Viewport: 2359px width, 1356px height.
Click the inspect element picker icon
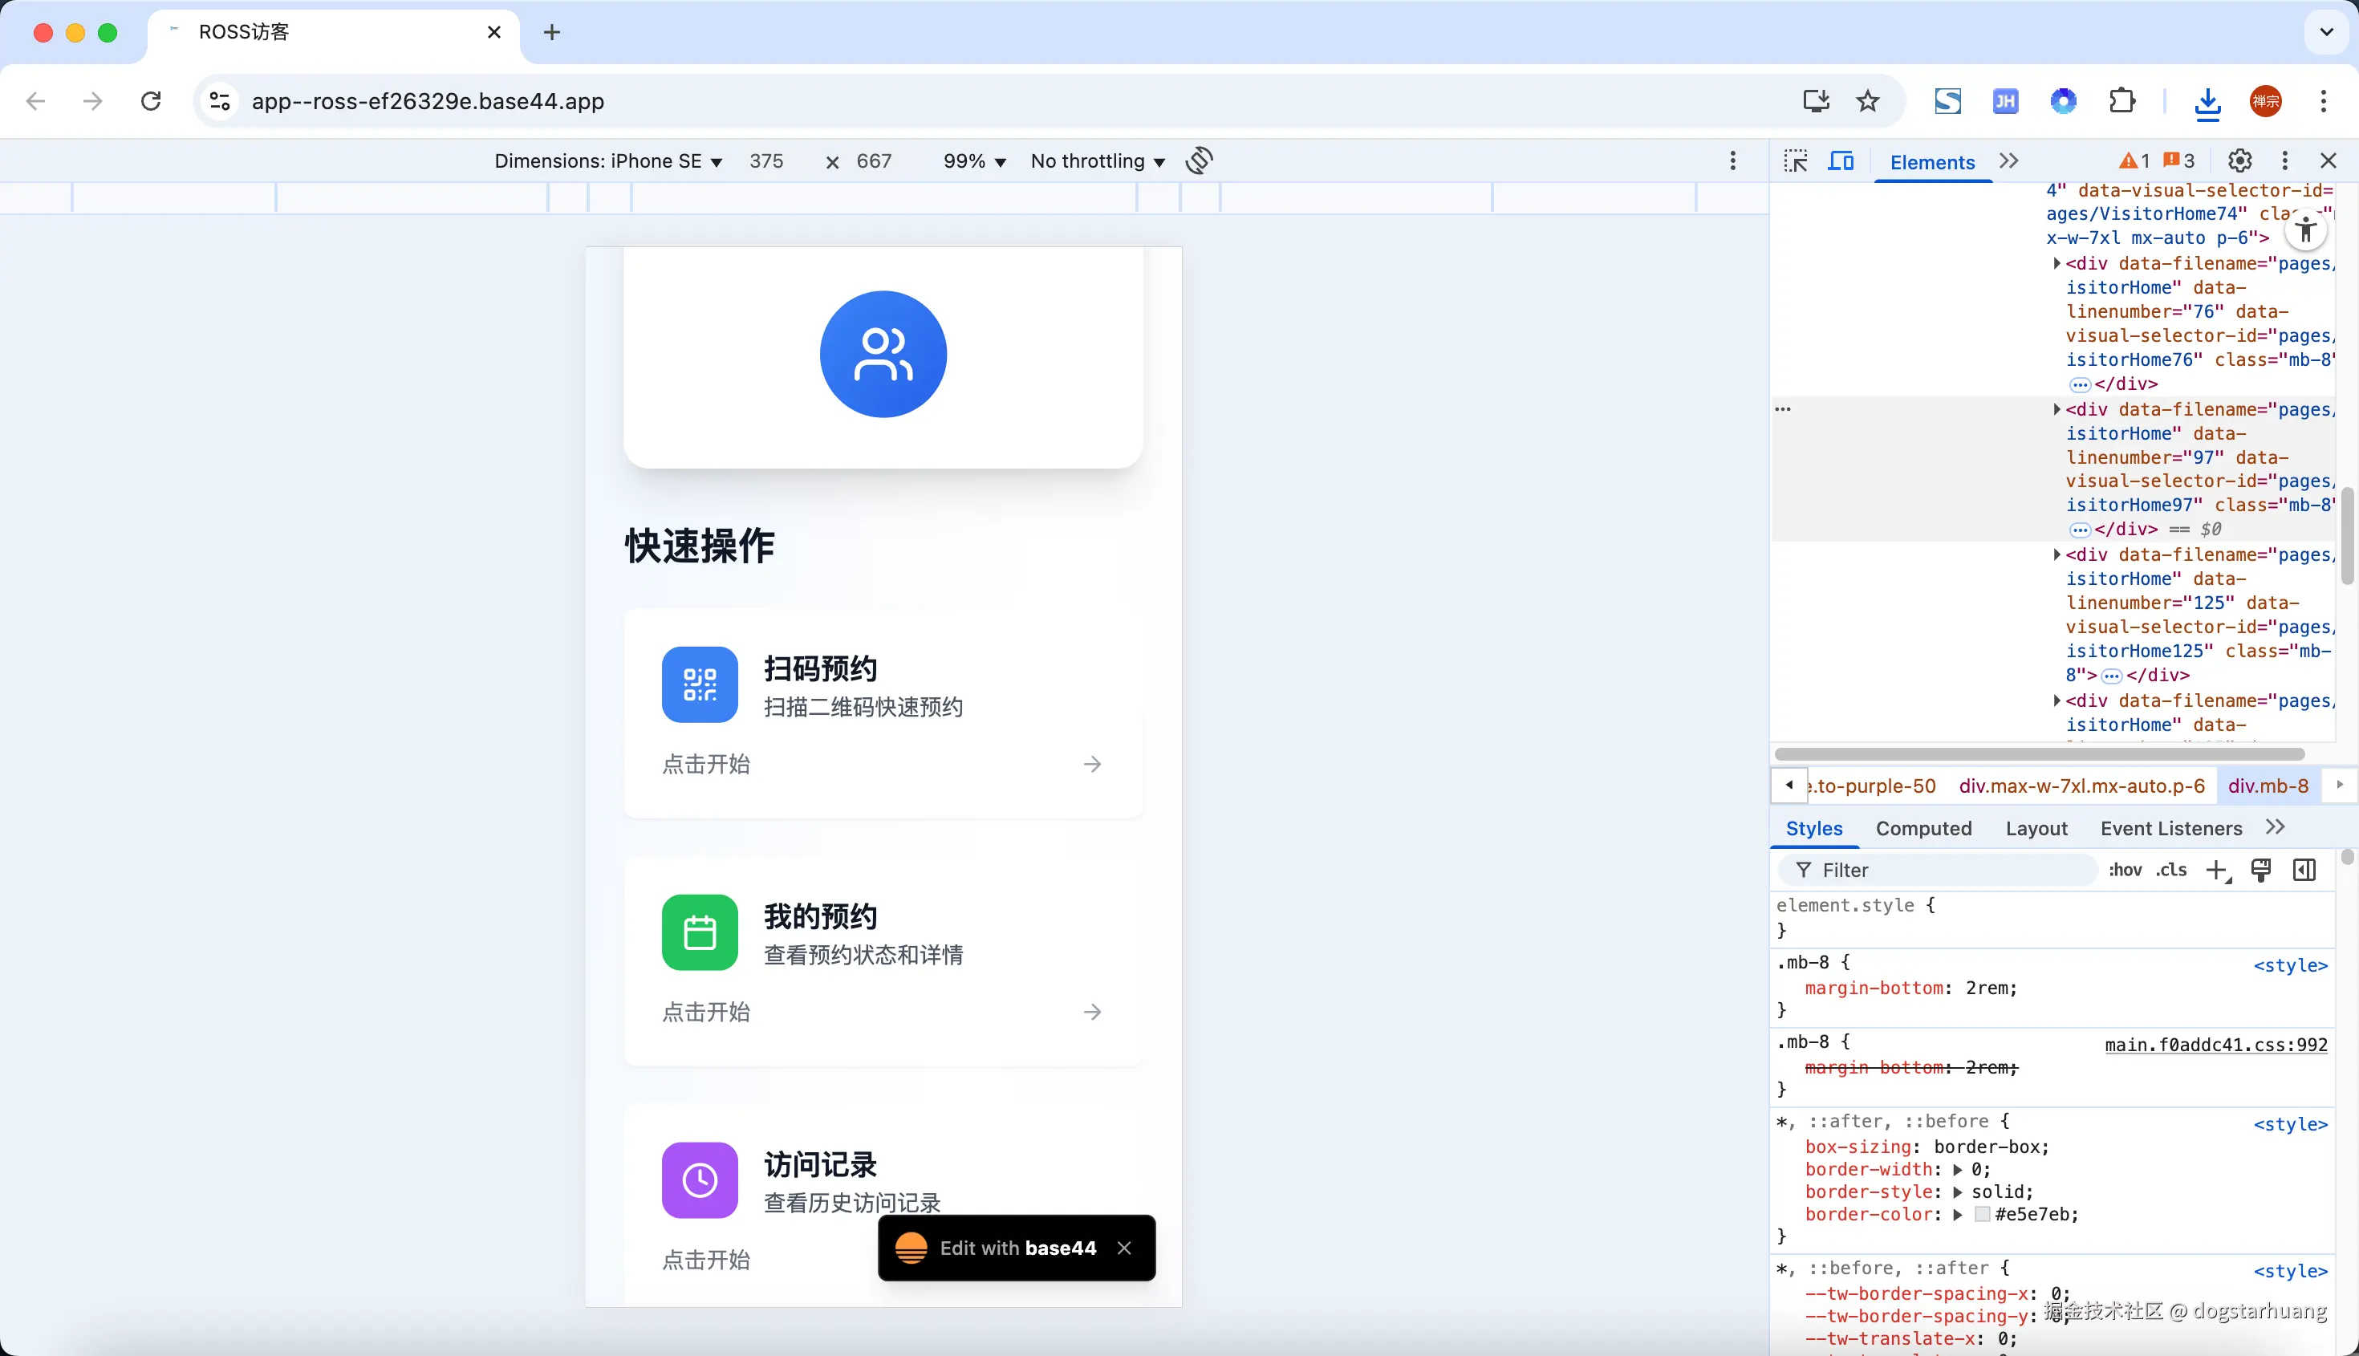1796,161
